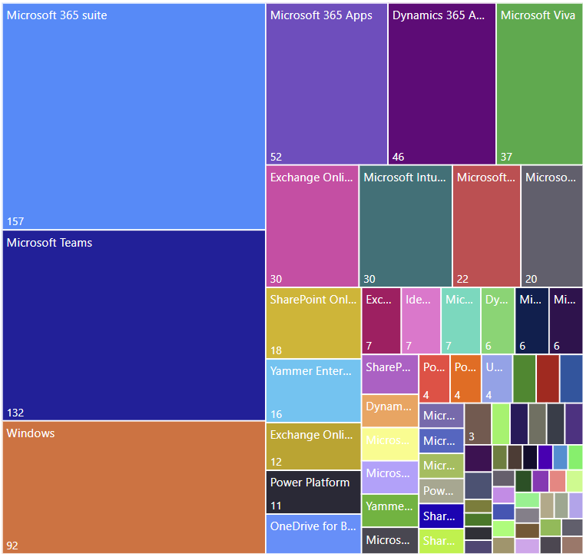Select the Windows tile with value 92
This screenshot has width=583, height=554.
pyautogui.click(x=134, y=487)
